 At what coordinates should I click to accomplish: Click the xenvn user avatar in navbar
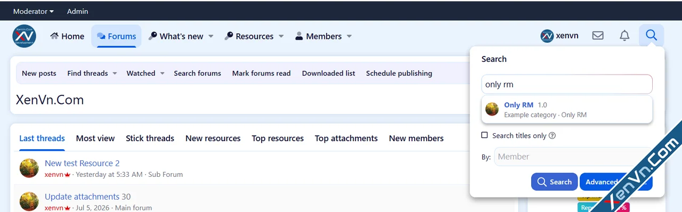[x=547, y=36]
